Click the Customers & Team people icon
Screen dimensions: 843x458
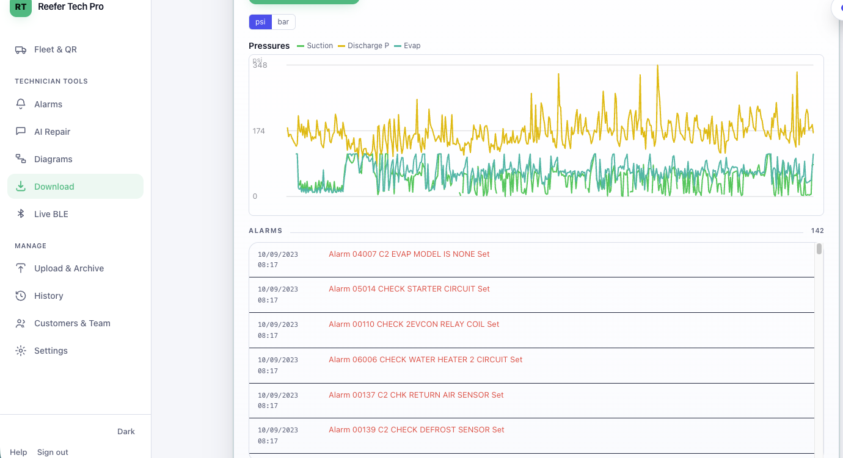(21, 323)
